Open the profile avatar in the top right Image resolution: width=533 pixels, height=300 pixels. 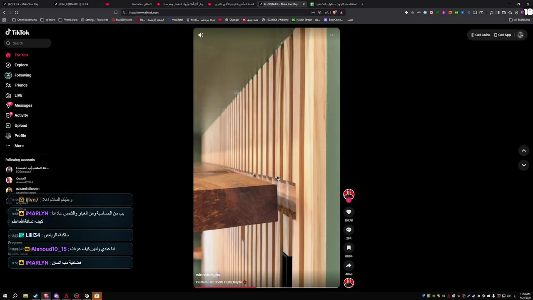520,35
